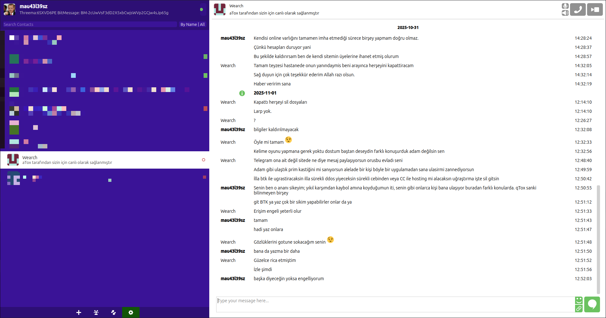
Task: Click the Search Contacts field
Action: coord(90,24)
